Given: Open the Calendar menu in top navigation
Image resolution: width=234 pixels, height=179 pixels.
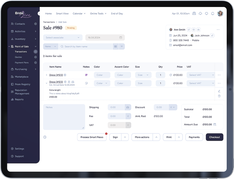Looking at the screenshot, I should [x=79, y=14].
